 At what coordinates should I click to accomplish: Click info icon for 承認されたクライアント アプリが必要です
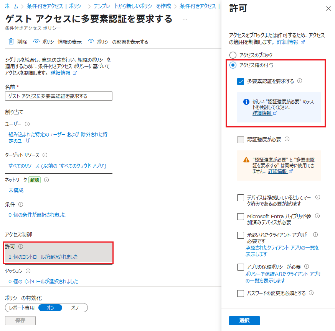coord(315,235)
